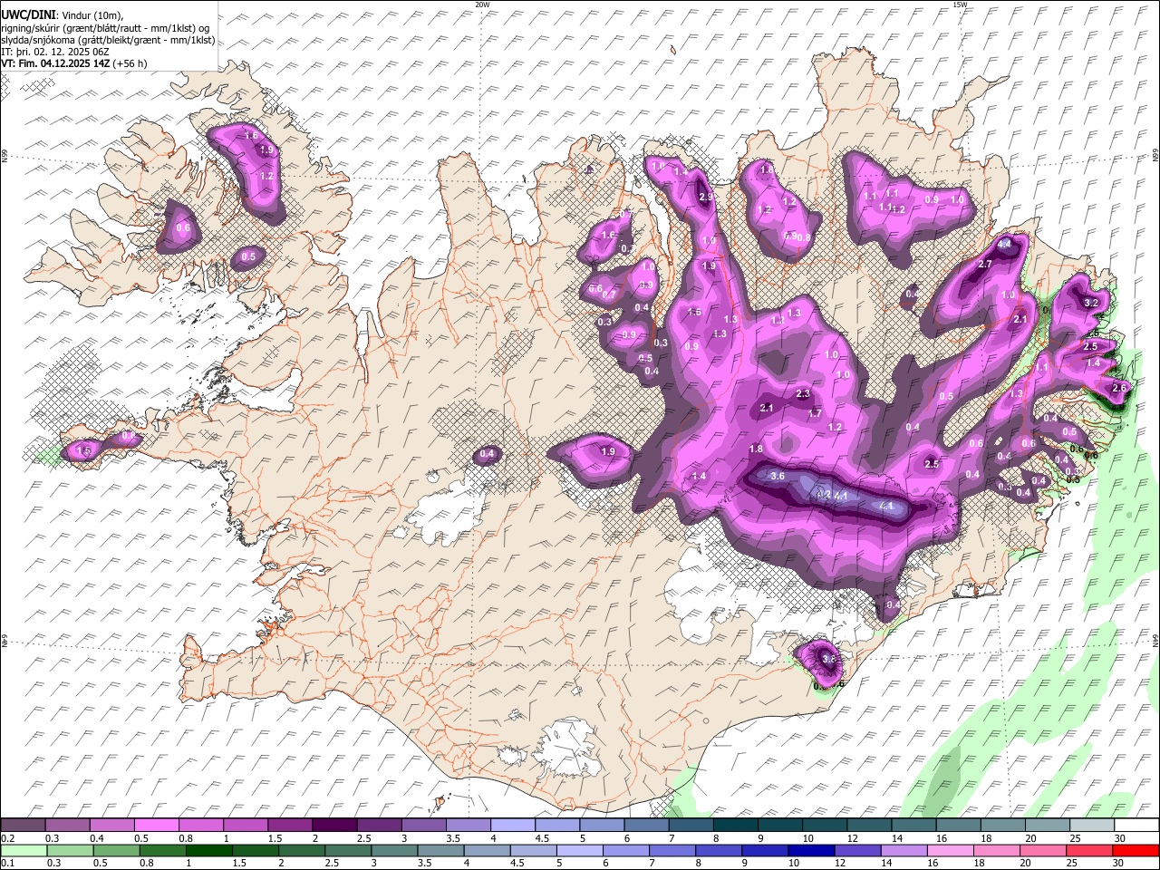Click the 2.7 value in the northeast band

click(x=986, y=264)
